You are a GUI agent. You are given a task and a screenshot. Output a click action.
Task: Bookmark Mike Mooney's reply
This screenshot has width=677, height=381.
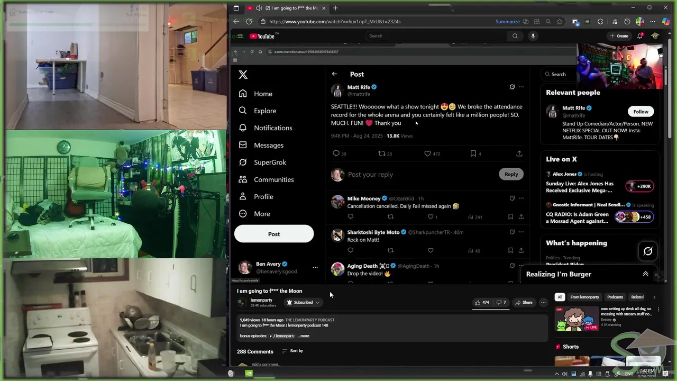point(510,216)
